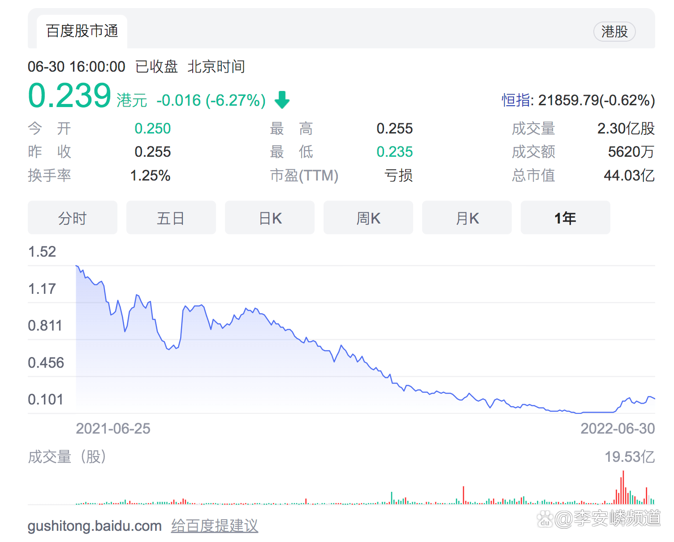Switch chart to 分时 view

click(73, 218)
